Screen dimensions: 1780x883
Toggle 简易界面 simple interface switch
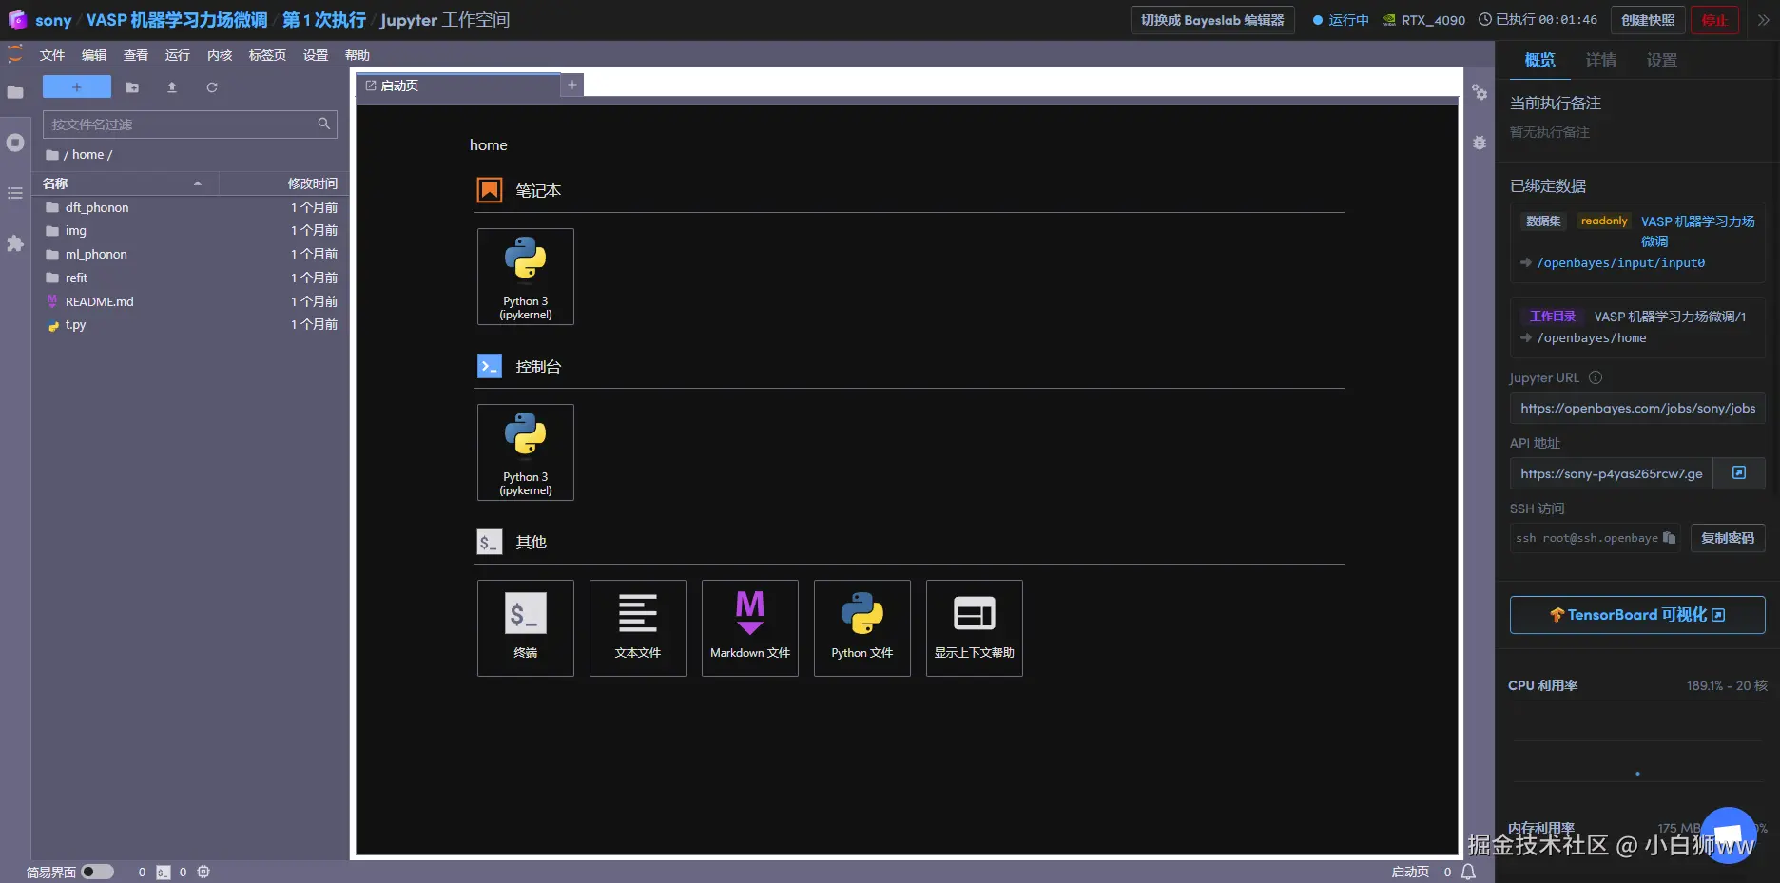[x=97, y=872]
